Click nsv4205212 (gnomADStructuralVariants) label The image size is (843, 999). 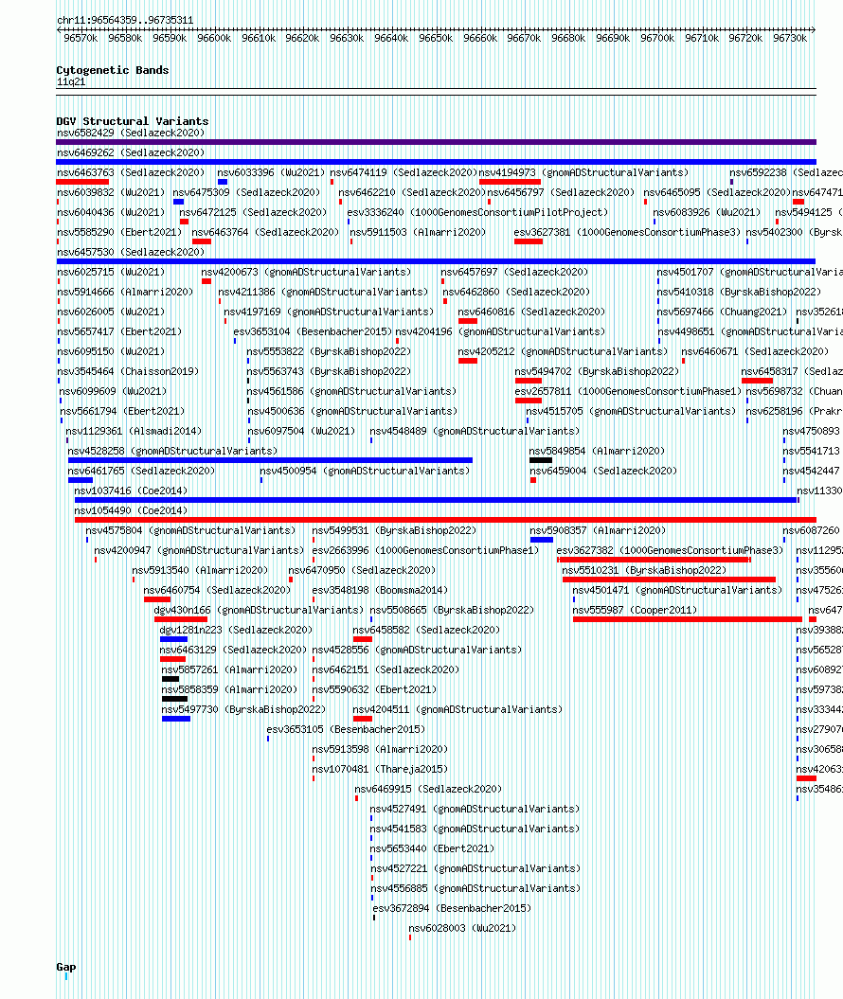pos(563,351)
